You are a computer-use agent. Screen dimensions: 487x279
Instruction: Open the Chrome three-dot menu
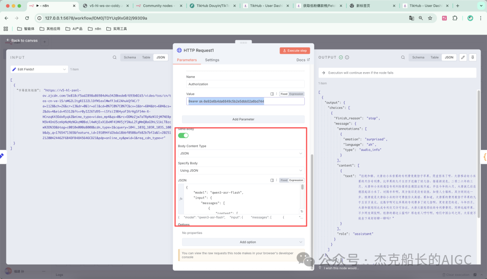[481, 18]
